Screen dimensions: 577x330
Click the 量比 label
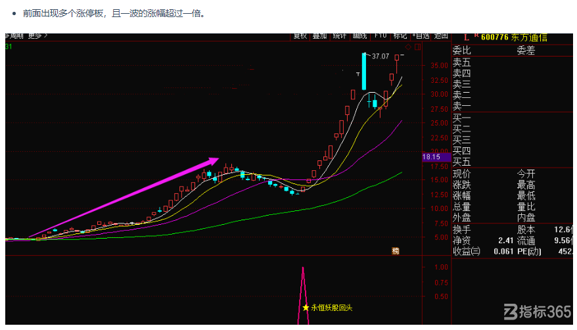tap(526, 206)
